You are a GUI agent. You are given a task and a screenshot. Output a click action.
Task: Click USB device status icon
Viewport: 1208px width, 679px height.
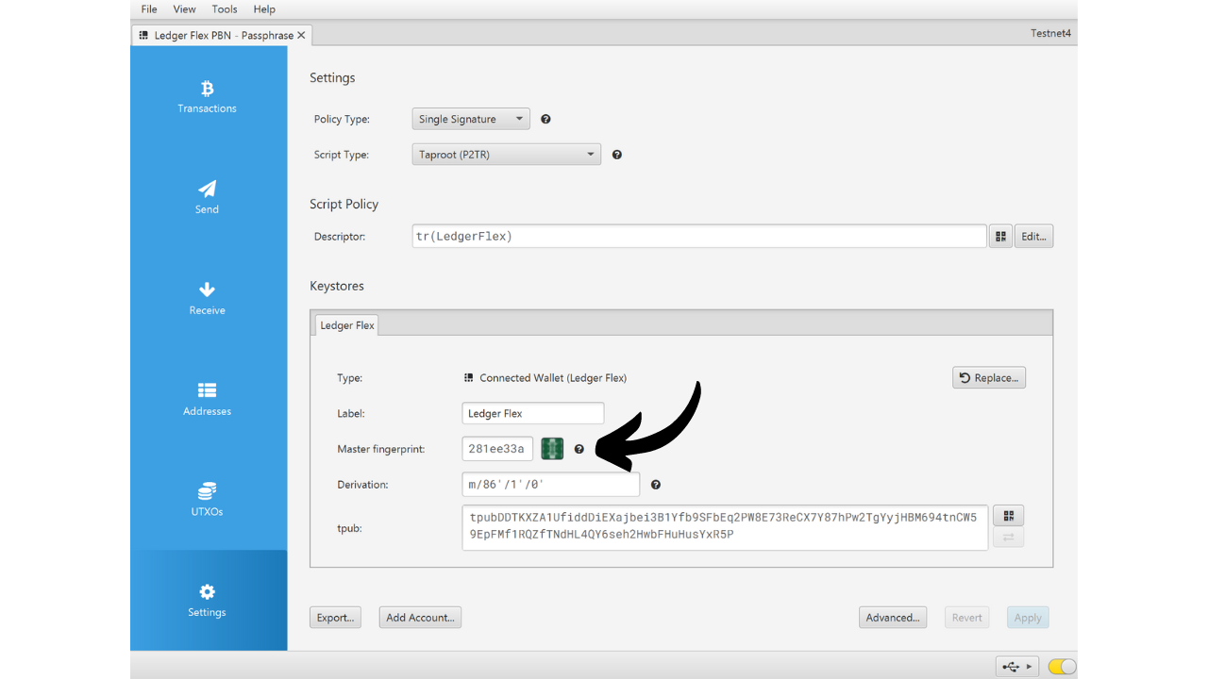pos(1017,667)
